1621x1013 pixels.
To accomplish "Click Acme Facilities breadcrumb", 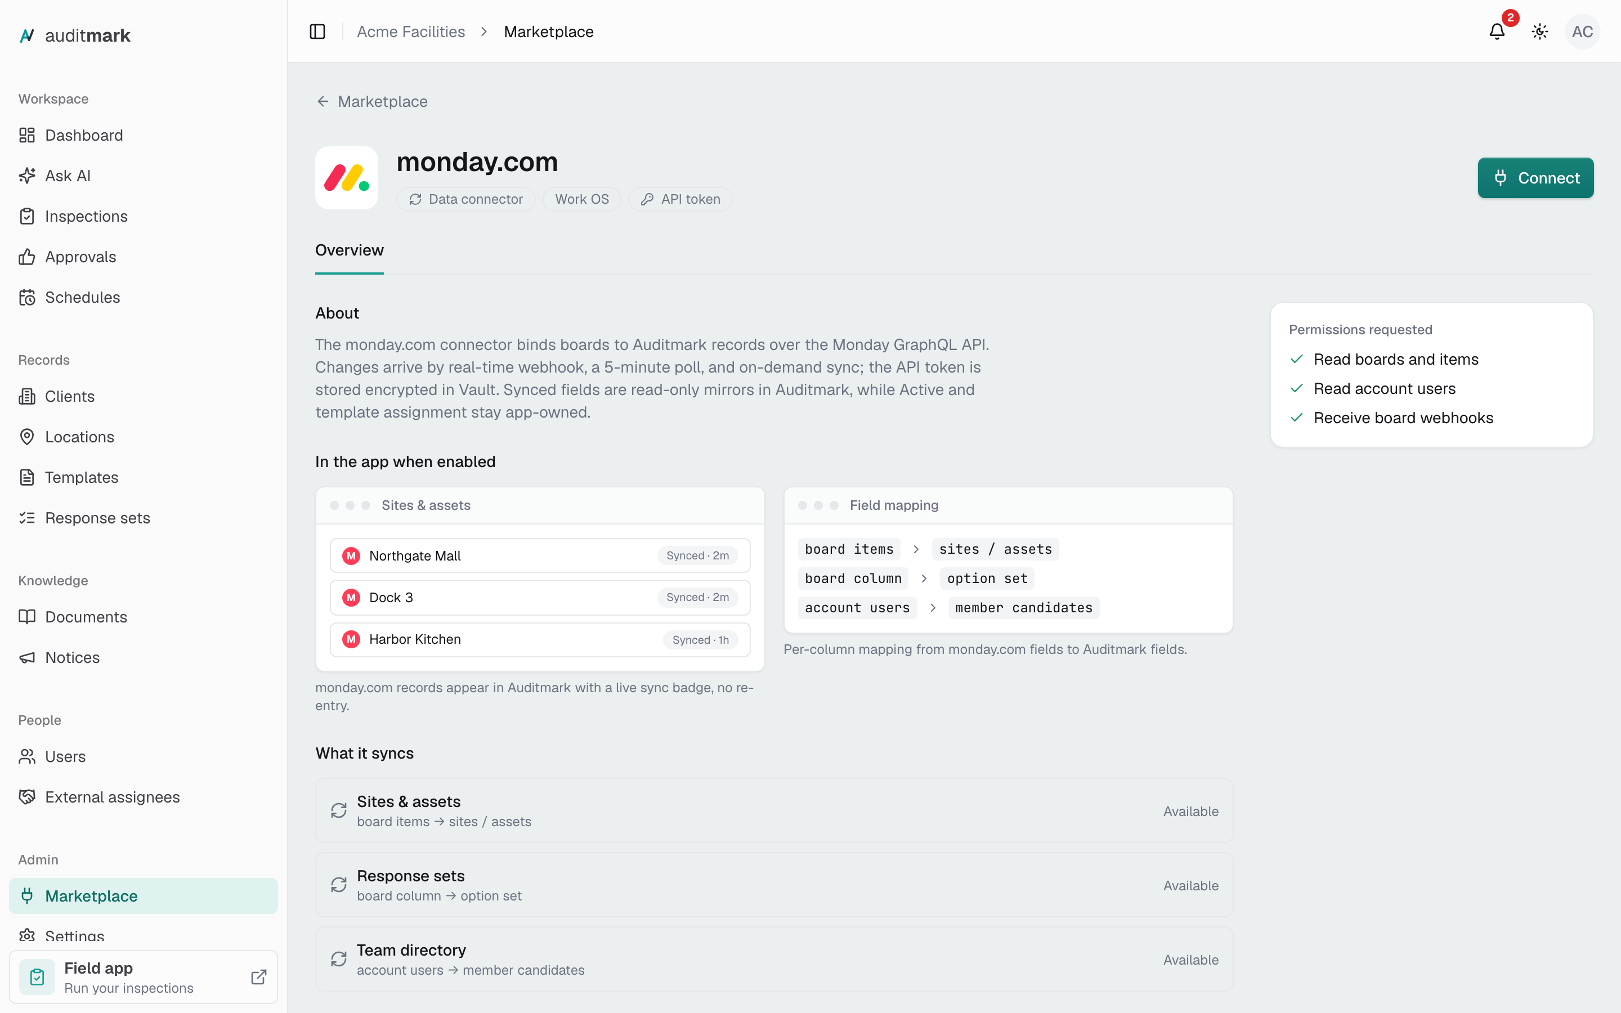I will 411,32.
